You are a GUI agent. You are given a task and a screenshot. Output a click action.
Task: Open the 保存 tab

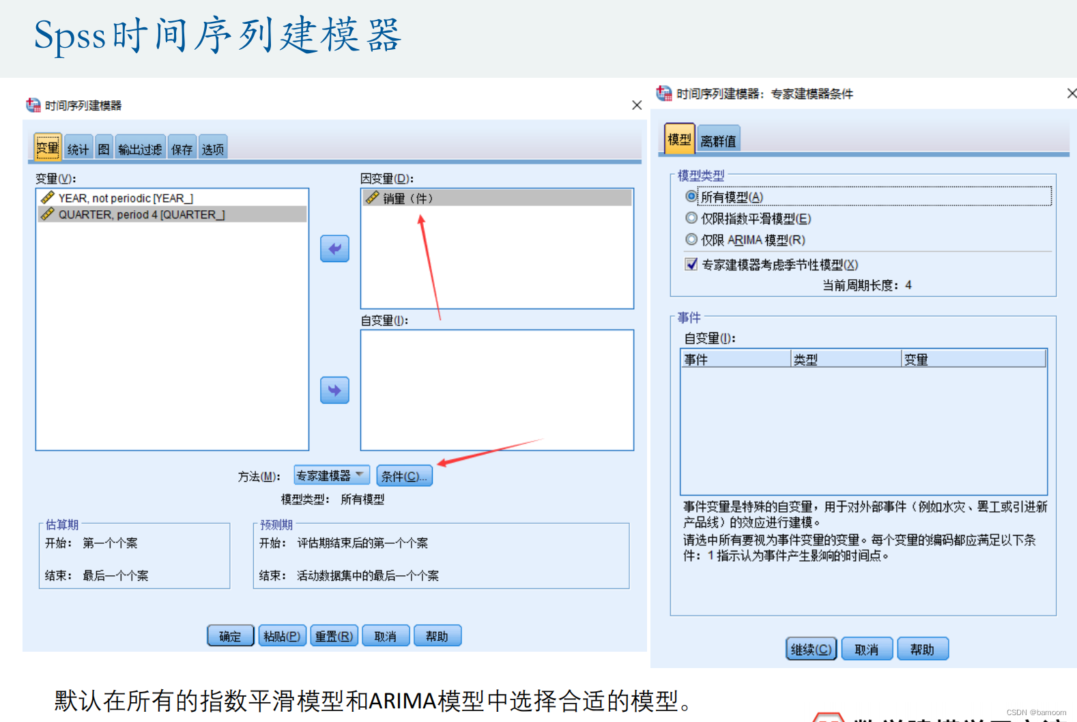182,149
